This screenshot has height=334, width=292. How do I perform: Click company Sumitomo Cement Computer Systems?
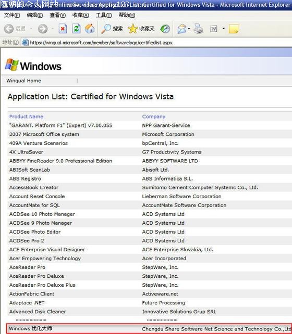[200, 188]
